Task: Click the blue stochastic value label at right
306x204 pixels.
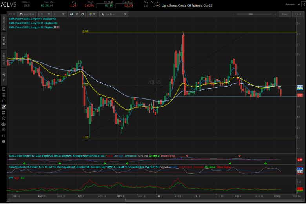Action: click(300, 169)
